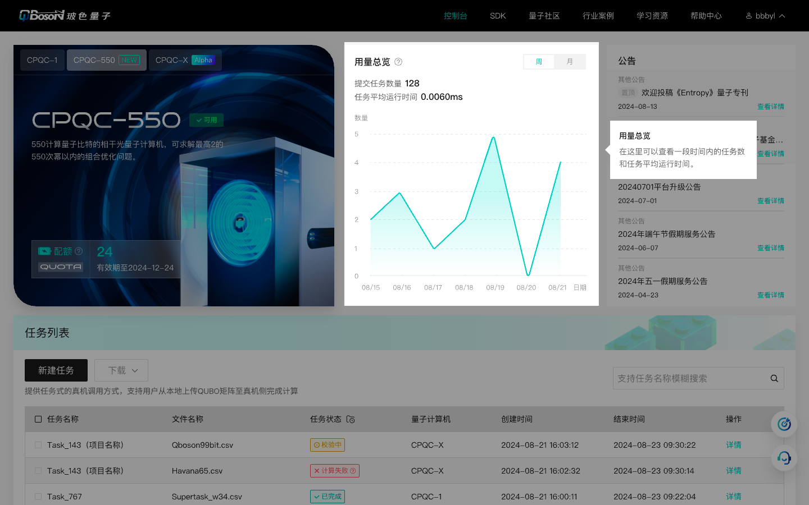
Task: Click the help icon beside 配额
Action: coord(79,251)
